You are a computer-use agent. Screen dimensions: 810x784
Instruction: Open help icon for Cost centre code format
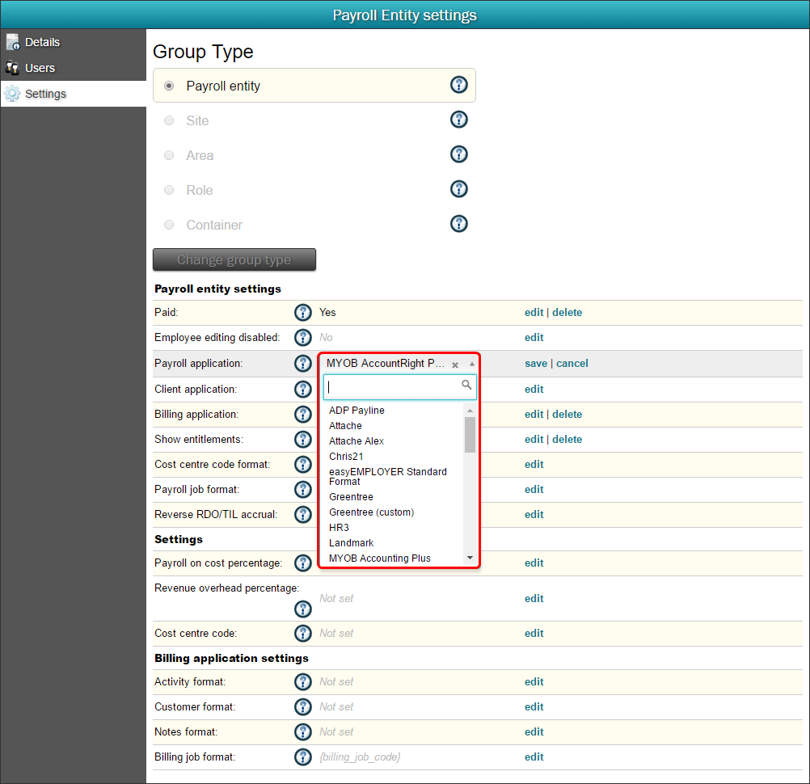[302, 464]
